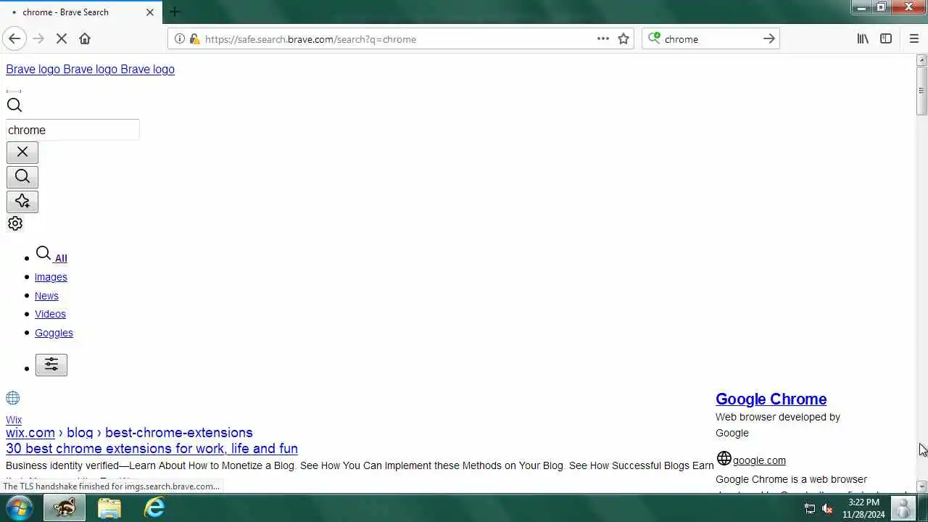This screenshot has height=522, width=928.
Task: Open the search filters sliders button
Action: pos(51,365)
